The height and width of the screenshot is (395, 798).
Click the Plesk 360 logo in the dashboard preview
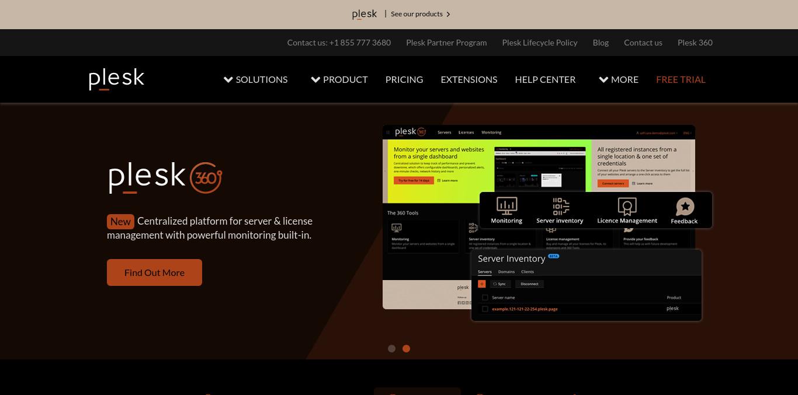pyautogui.click(x=411, y=132)
